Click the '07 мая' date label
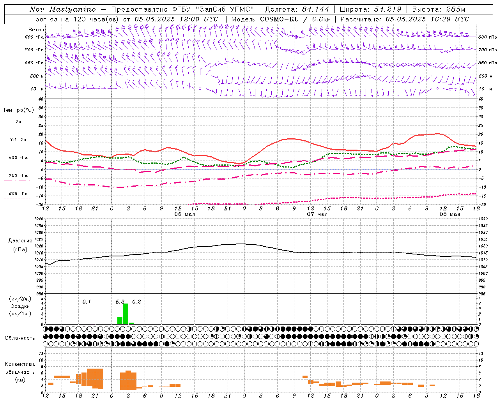This screenshot has height=399, width=499. tap(317, 214)
